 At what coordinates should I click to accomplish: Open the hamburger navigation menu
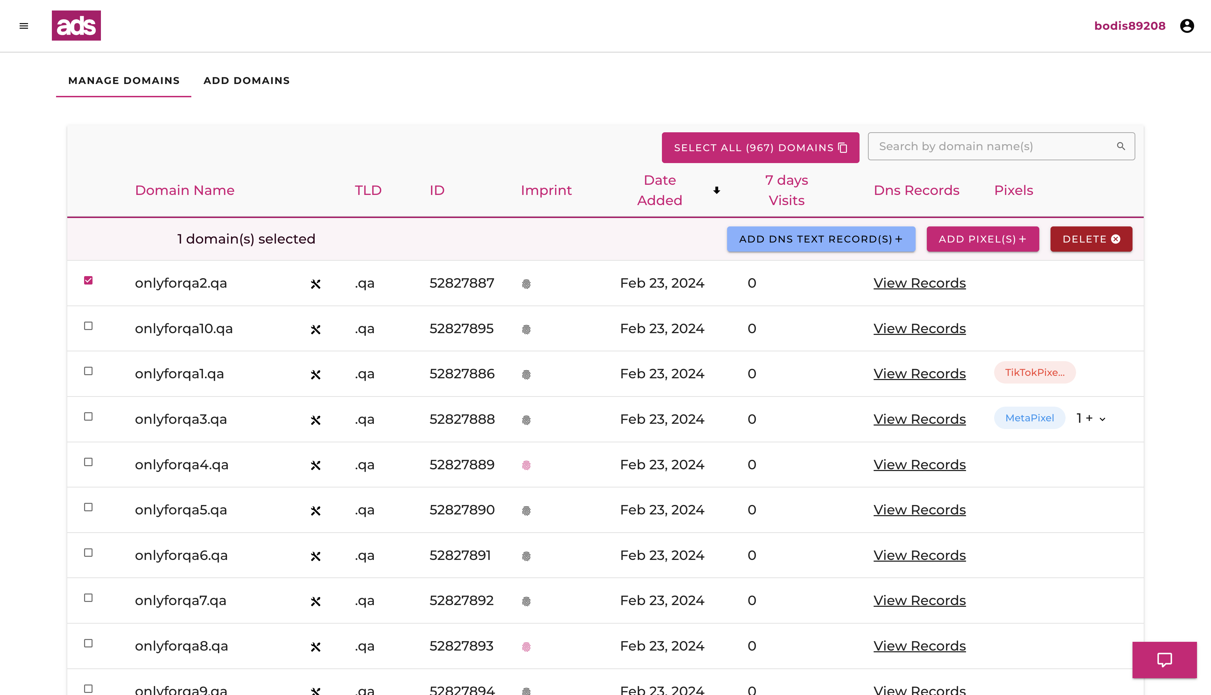[24, 26]
